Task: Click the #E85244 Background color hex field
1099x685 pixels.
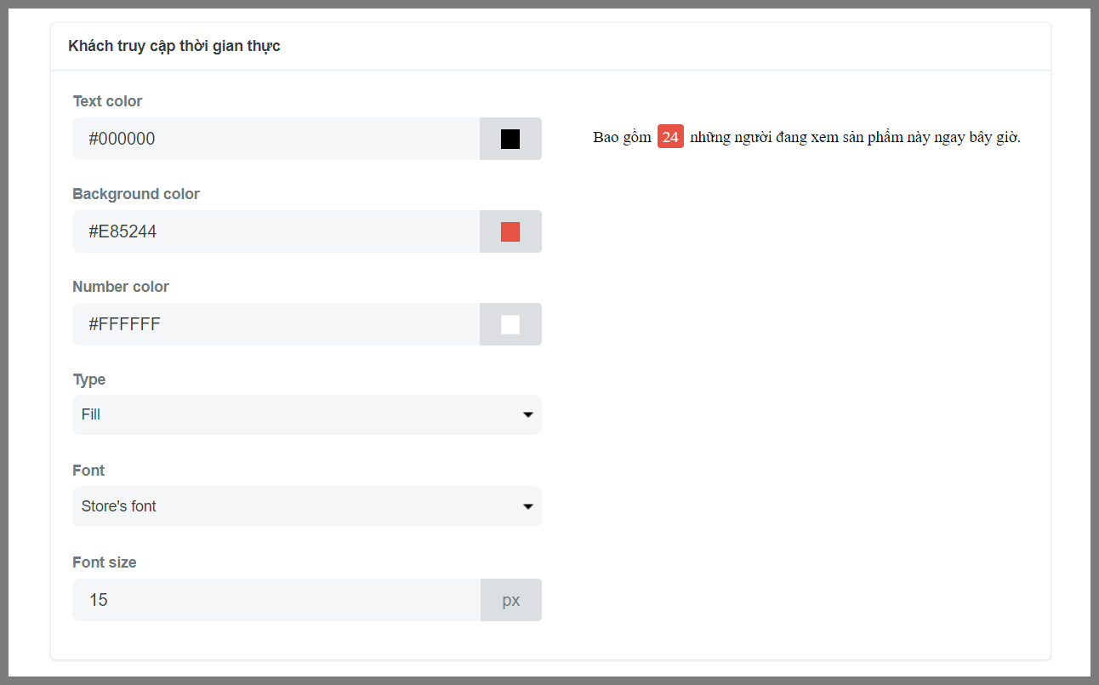Action: coord(276,231)
